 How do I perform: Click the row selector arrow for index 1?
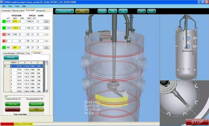[6, 66]
